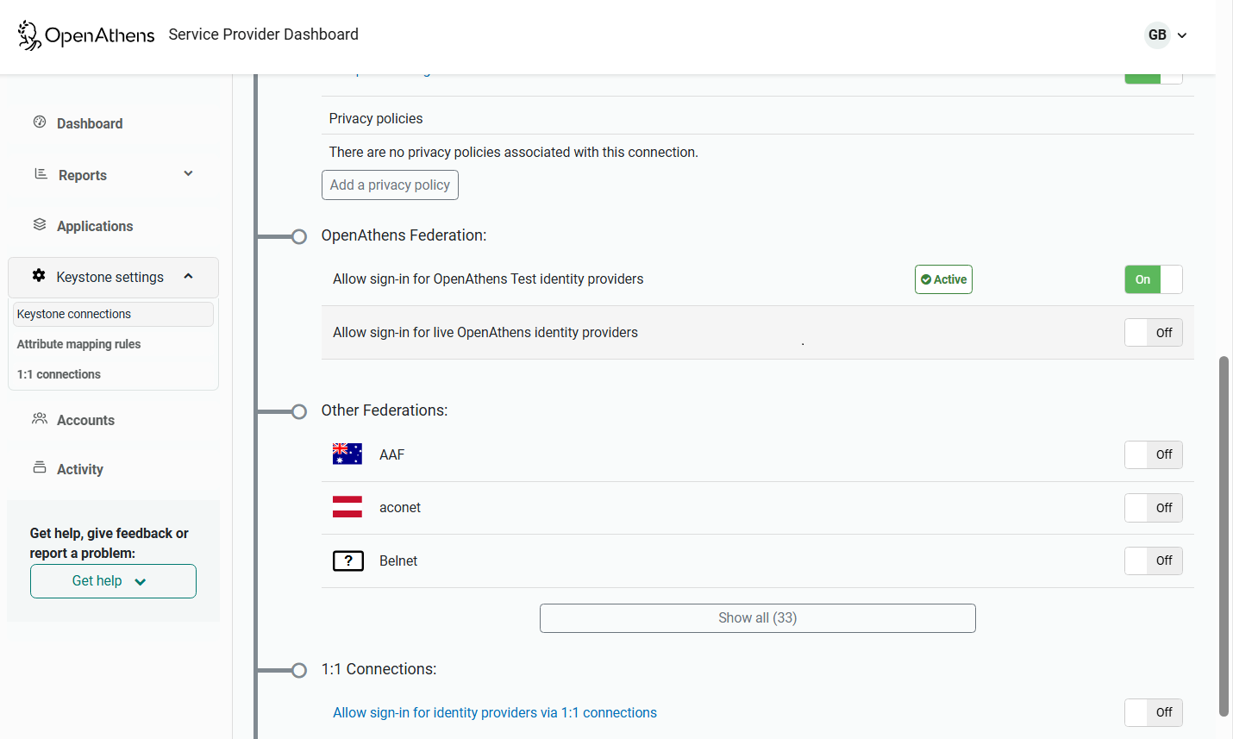The width and height of the screenshot is (1233, 739).
Task: Select the Reports sidebar icon
Action: click(x=40, y=174)
